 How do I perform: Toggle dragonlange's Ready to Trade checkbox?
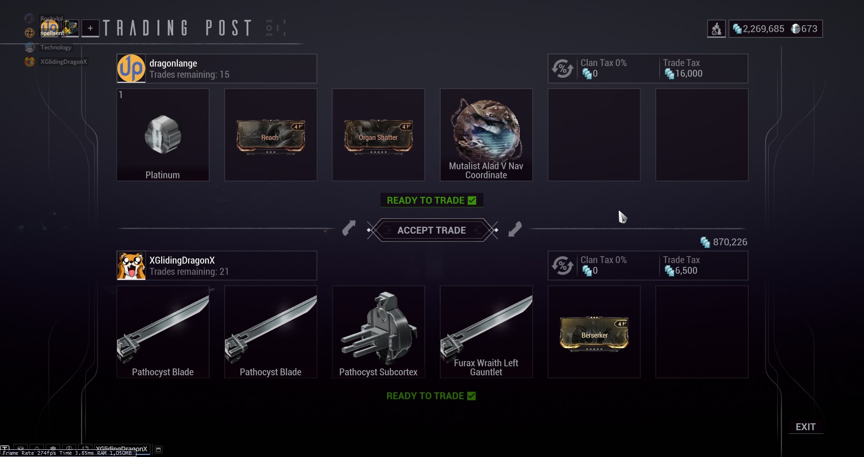click(x=472, y=200)
